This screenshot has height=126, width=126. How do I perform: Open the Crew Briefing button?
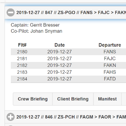[x=33, y=99]
